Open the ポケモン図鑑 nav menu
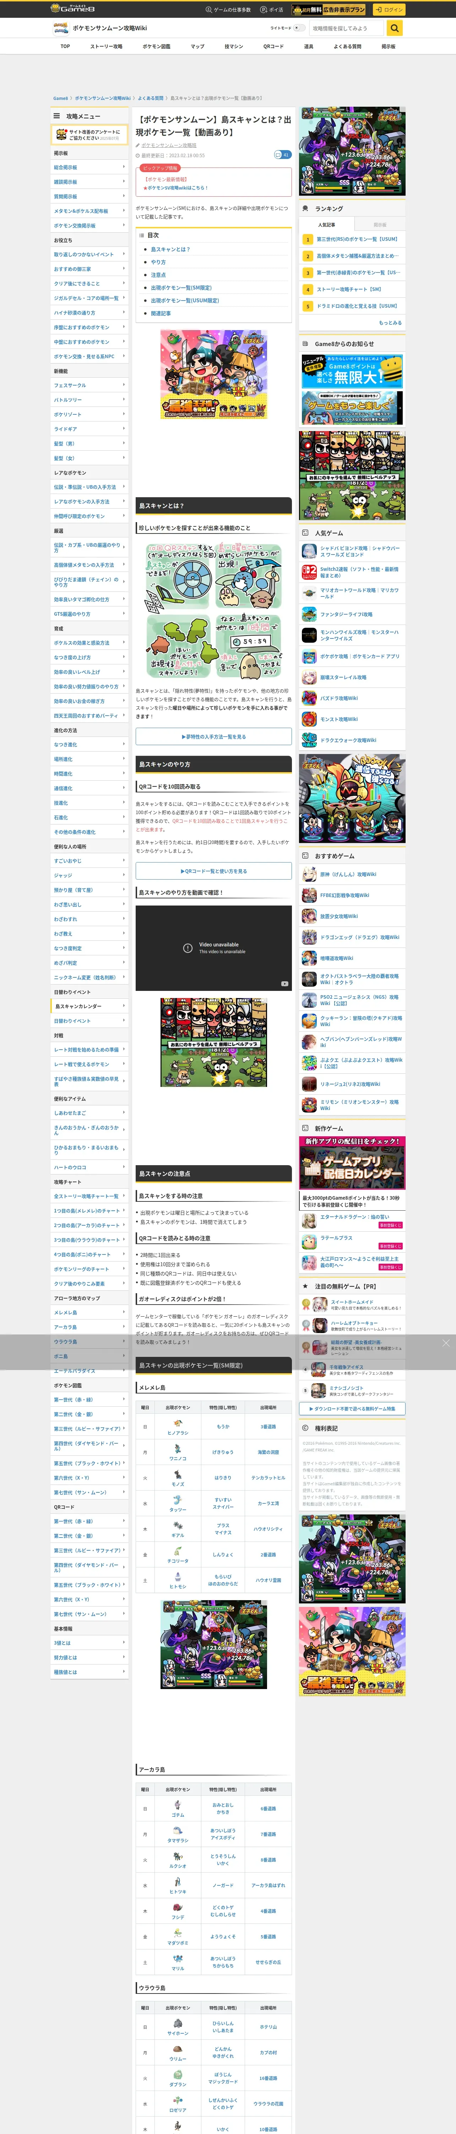Viewport: 456px width, 2134px height. point(156,46)
